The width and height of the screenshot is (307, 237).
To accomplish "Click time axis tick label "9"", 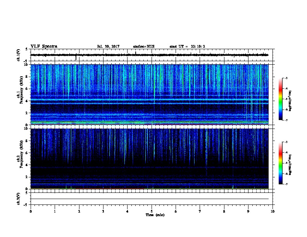I will (x=248, y=211).
